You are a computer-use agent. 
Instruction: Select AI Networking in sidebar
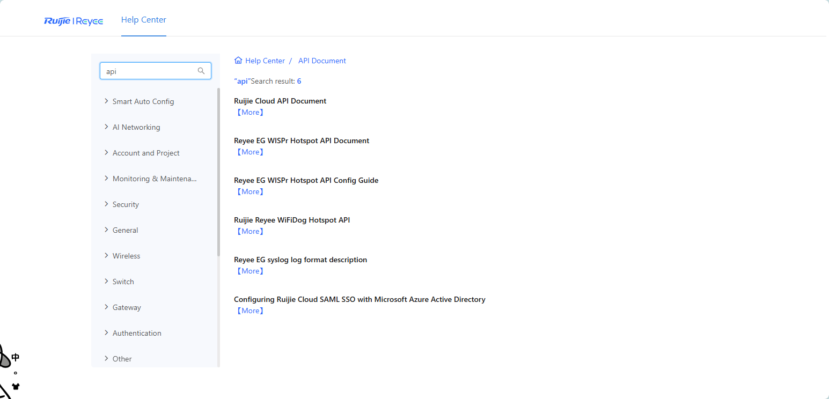coord(136,127)
